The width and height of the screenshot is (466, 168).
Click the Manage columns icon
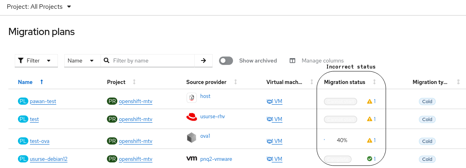(292, 61)
